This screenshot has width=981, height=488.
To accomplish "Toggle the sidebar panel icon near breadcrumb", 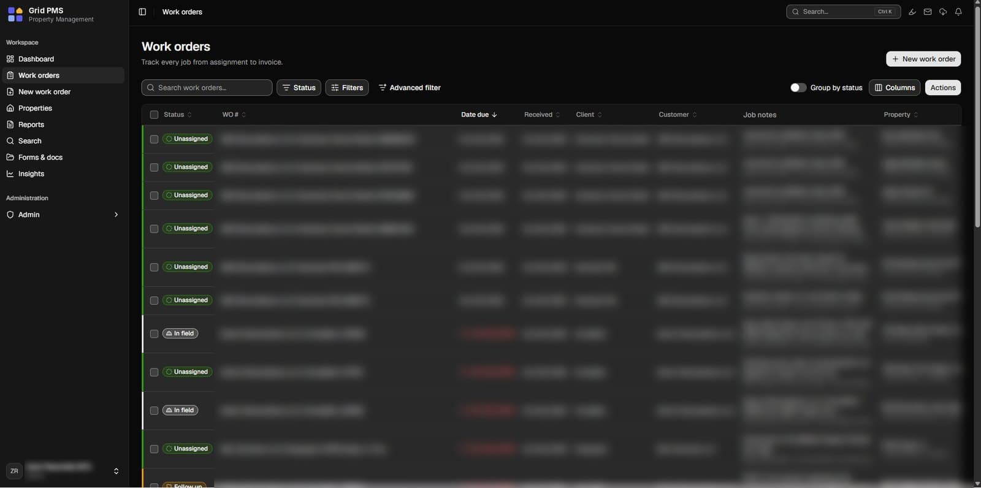I will coord(142,12).
